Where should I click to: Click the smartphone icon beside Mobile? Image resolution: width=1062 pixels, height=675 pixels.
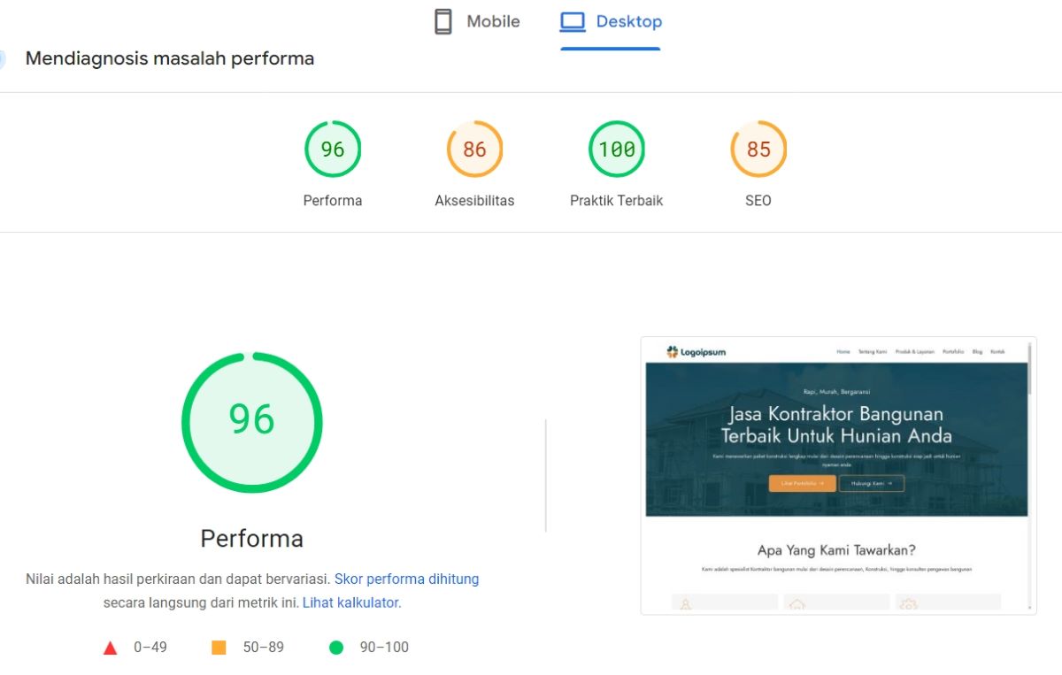(443, 22)
